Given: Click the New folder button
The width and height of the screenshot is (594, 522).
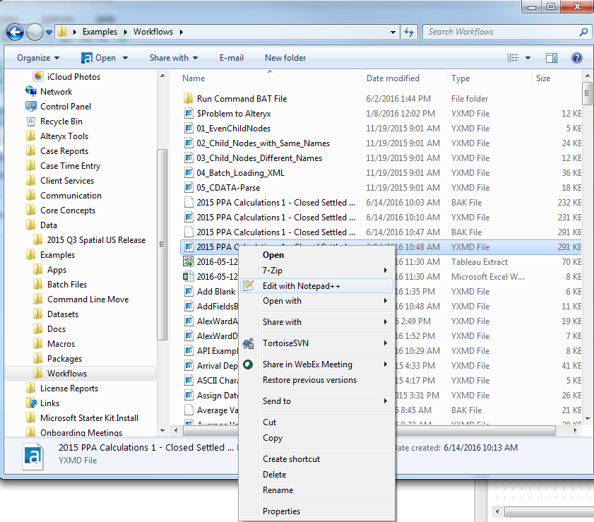Looking at the screenshot, I should 285,58.
